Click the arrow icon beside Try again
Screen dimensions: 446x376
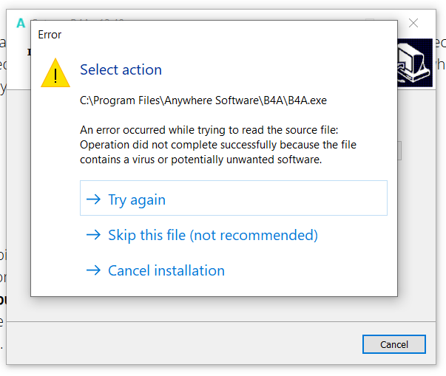[93, 199]
